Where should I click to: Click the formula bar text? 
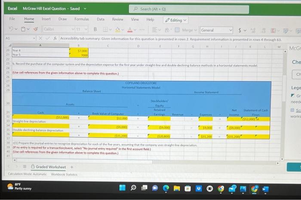171,39
